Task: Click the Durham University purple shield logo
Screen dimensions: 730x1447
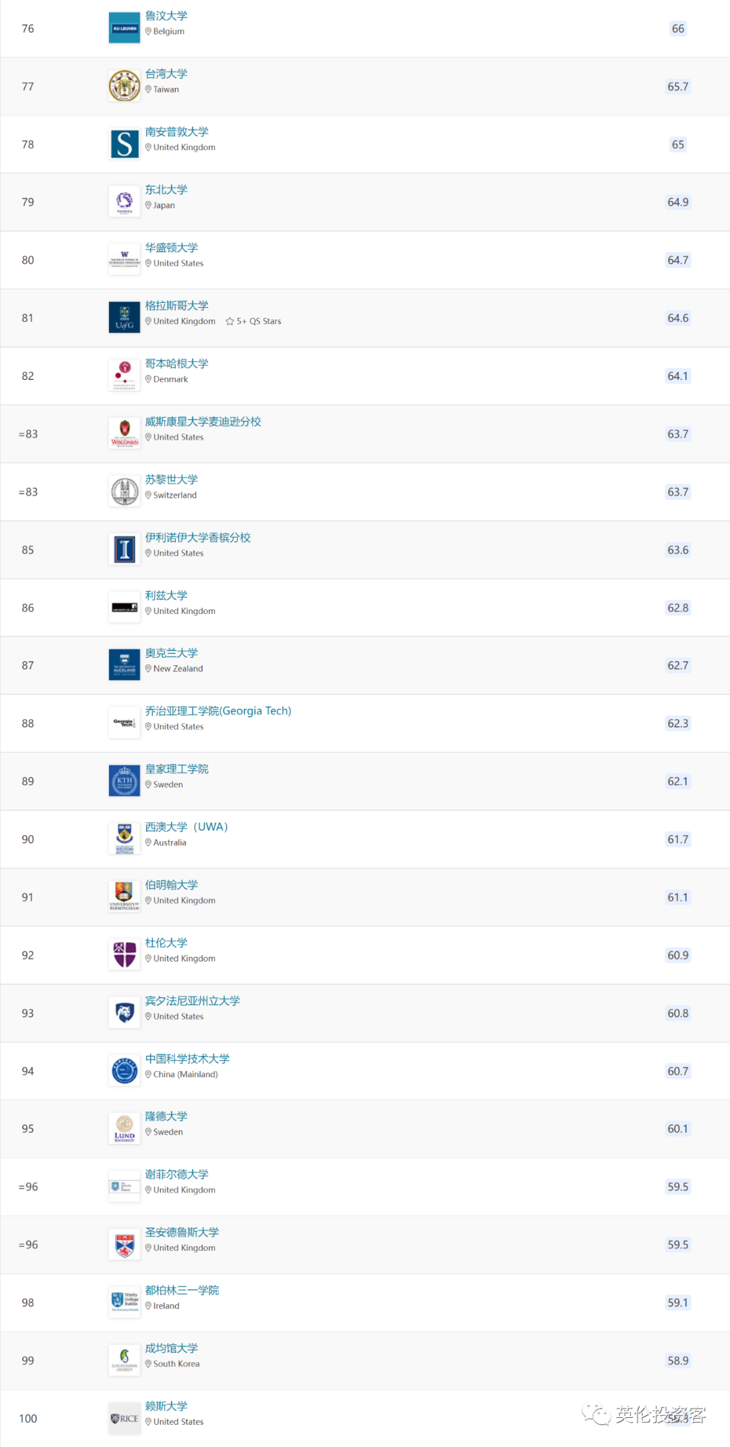Action: pos(124,955)
